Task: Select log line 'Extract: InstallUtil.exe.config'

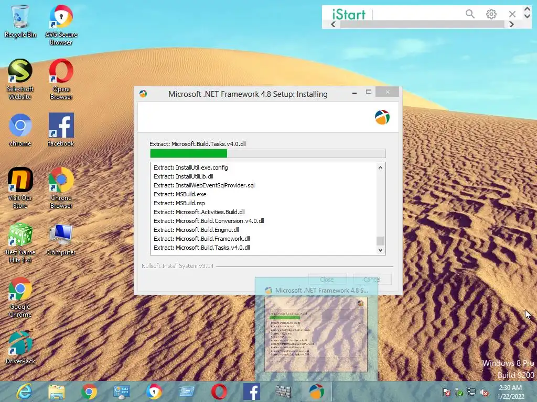Action: [190, 167]
